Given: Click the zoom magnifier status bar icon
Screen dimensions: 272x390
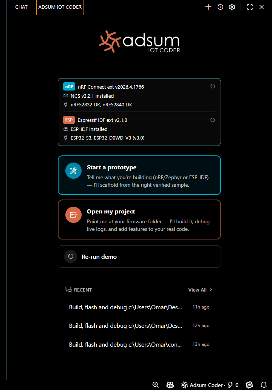Looking at the screenshot, I should click(x=156, y=385).
